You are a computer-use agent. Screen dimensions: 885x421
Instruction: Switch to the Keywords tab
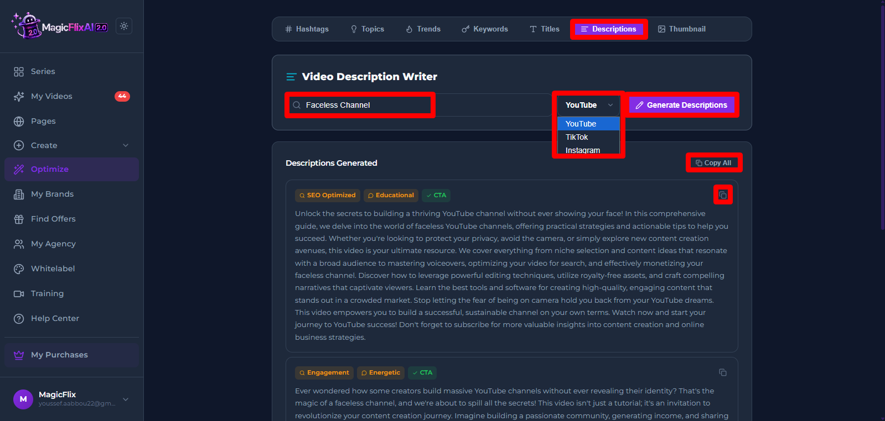(x=485, y=29)
